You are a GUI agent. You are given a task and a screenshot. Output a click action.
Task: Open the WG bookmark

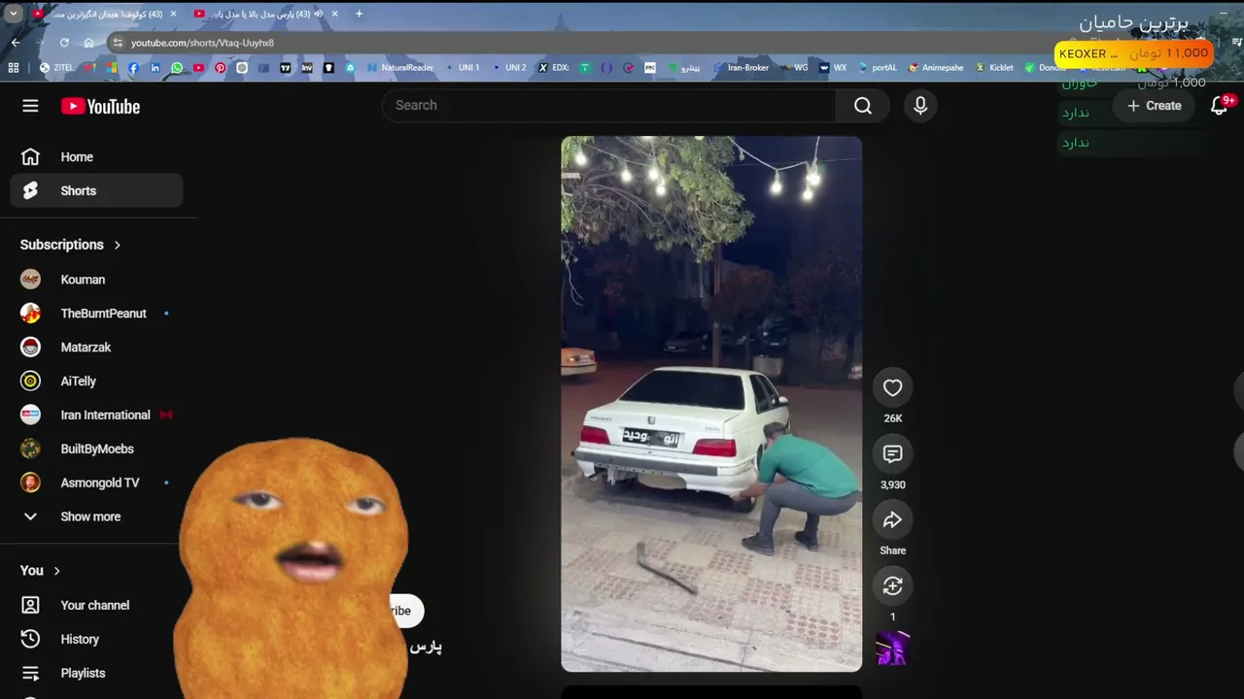point(794,68)
